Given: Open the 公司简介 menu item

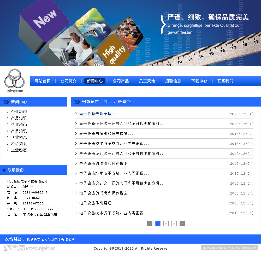Looking at the screenshot, I should (x=69, y=81).
